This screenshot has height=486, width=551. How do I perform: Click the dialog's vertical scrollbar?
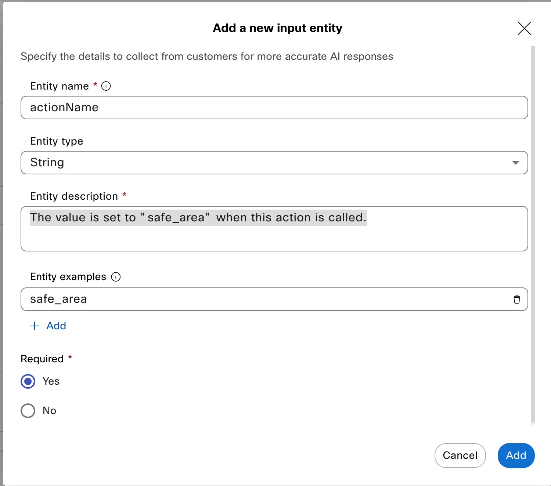pos(533,235)
